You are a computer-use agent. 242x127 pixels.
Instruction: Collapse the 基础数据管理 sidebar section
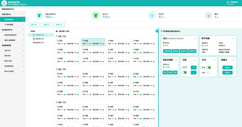pos(23,45)
